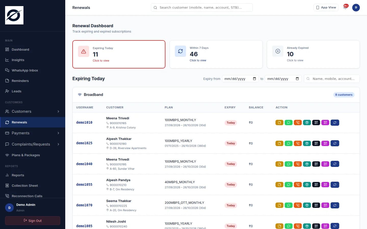This screenshot has width=367, height=229.
Task: Click the teal package icon for demo1040
Action: pyautogui.click(x=307, y=164)
